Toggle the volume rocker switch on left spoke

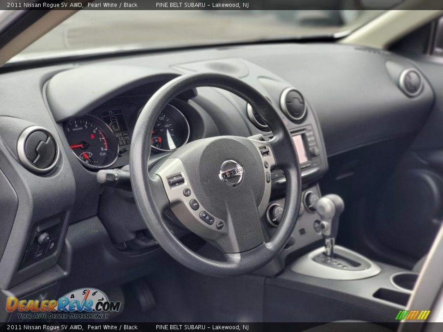coord(174,180)
